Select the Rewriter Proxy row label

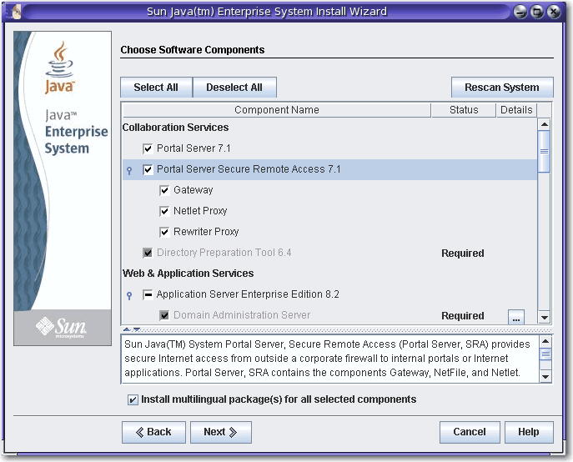206,232
